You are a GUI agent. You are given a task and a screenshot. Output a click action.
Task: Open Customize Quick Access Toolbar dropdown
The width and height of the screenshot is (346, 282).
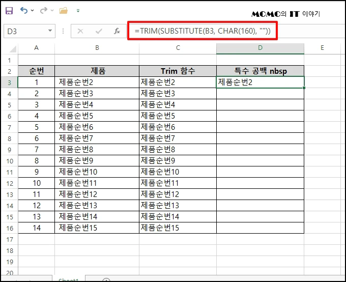pyautogui.click(x=78, y=10)
